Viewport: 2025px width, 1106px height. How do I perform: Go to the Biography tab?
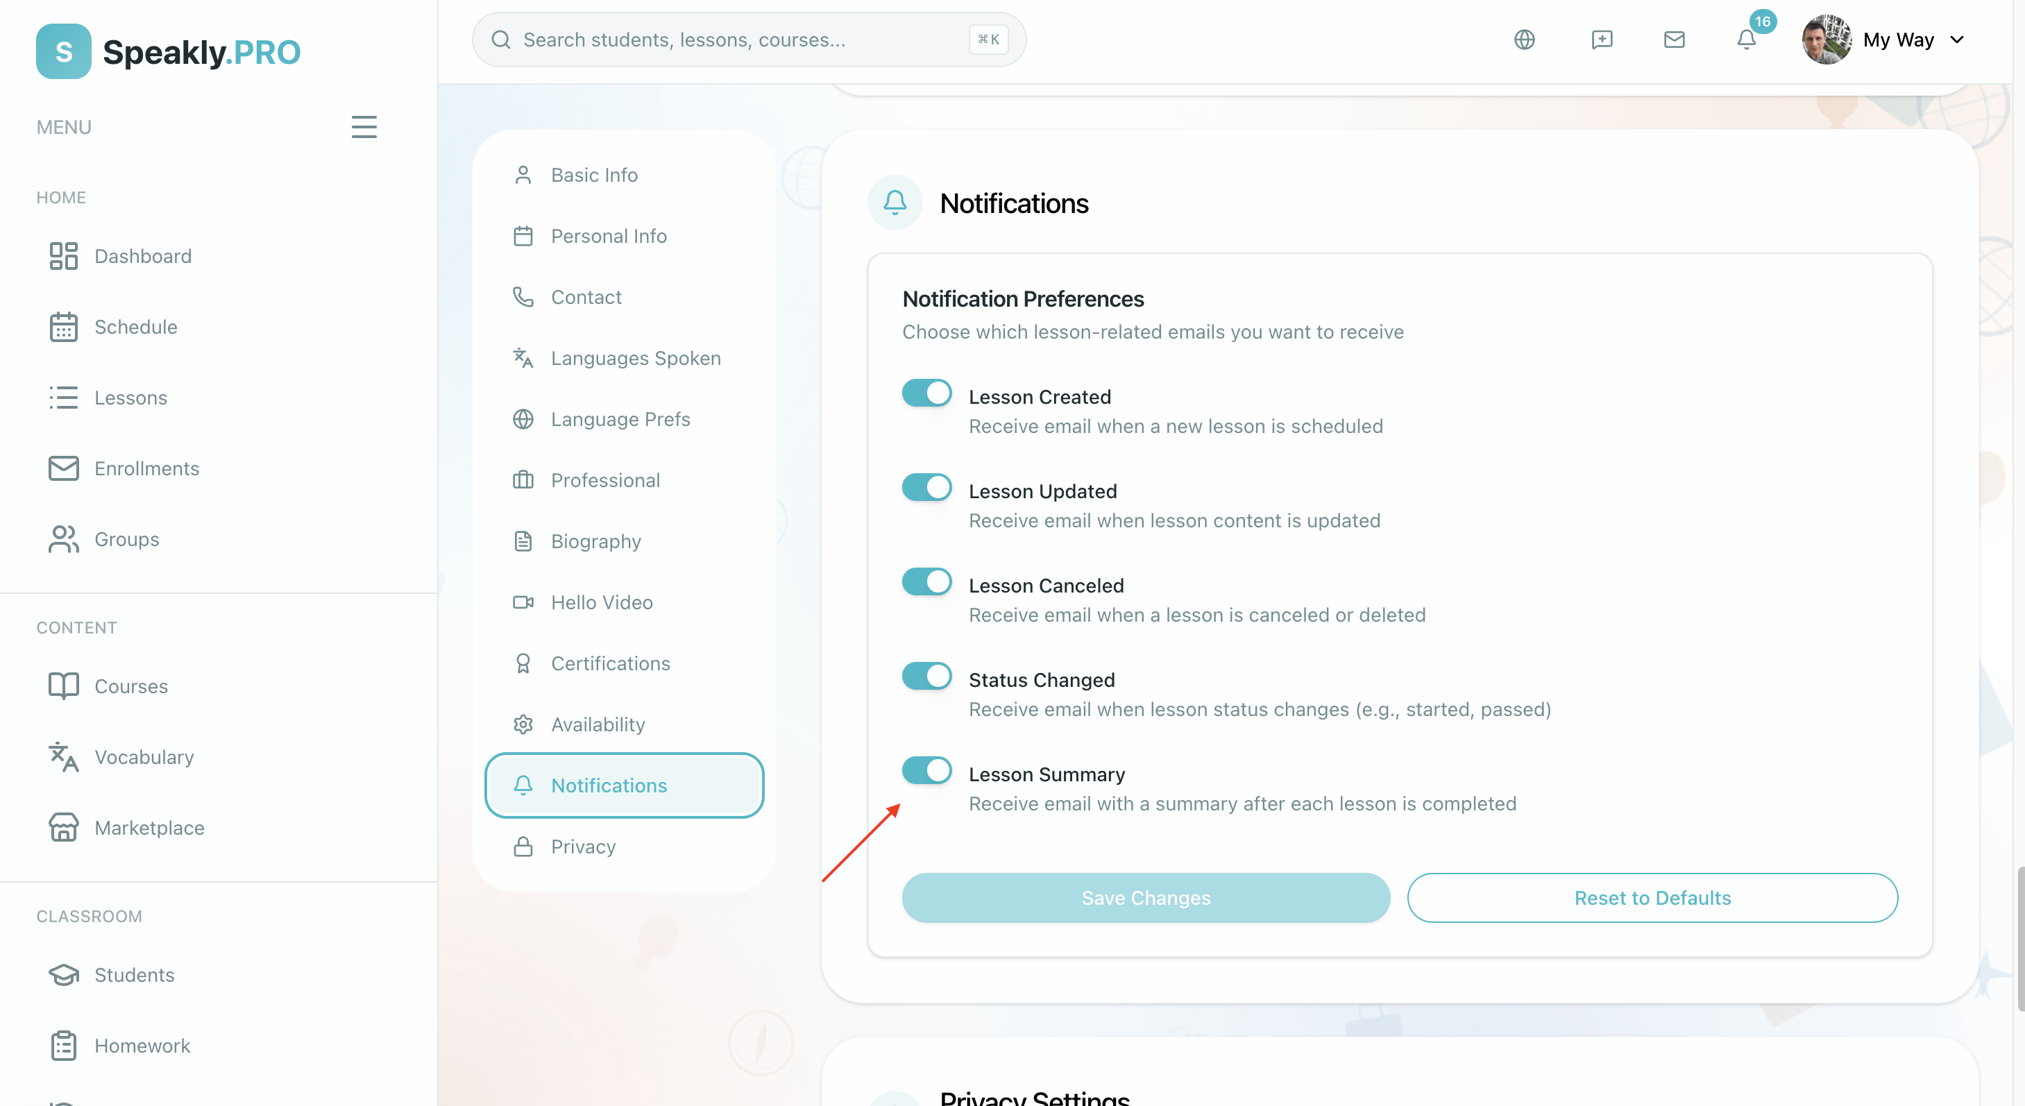(624, 542)
